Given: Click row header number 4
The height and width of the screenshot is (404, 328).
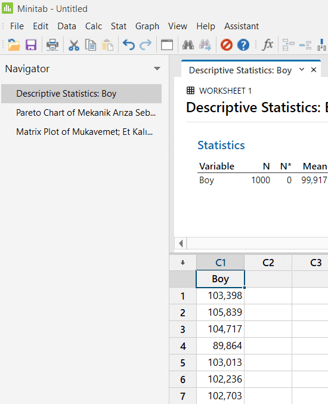Looking at the screenshot, I should coord(183,346).
